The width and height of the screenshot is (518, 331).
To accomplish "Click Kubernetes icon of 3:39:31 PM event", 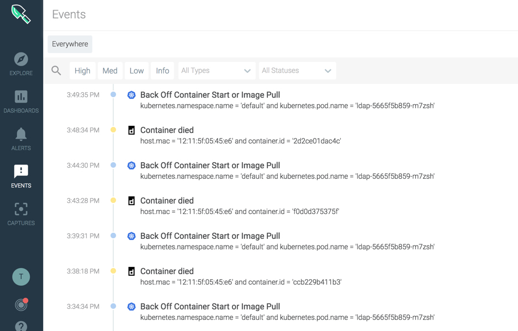I will (131, 236).
